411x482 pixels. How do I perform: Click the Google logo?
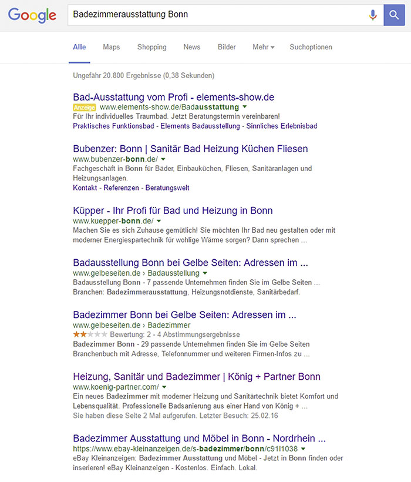click(x=32, y=15)
